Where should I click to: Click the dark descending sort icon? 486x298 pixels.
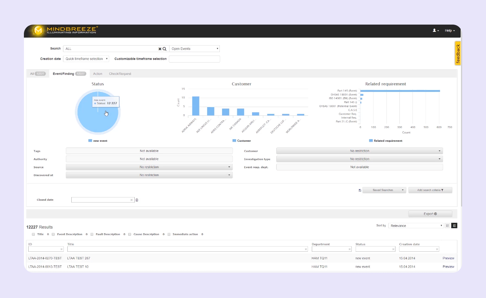(454, 225)
